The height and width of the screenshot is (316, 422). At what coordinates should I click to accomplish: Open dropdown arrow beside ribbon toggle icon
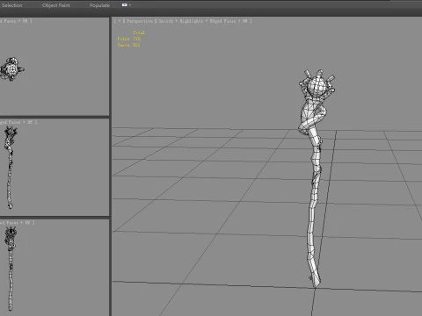(x=130, y=5)
